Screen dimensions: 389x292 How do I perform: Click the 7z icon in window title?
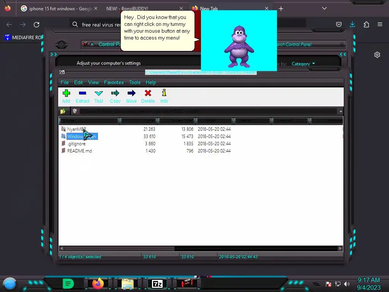[62, 72]
